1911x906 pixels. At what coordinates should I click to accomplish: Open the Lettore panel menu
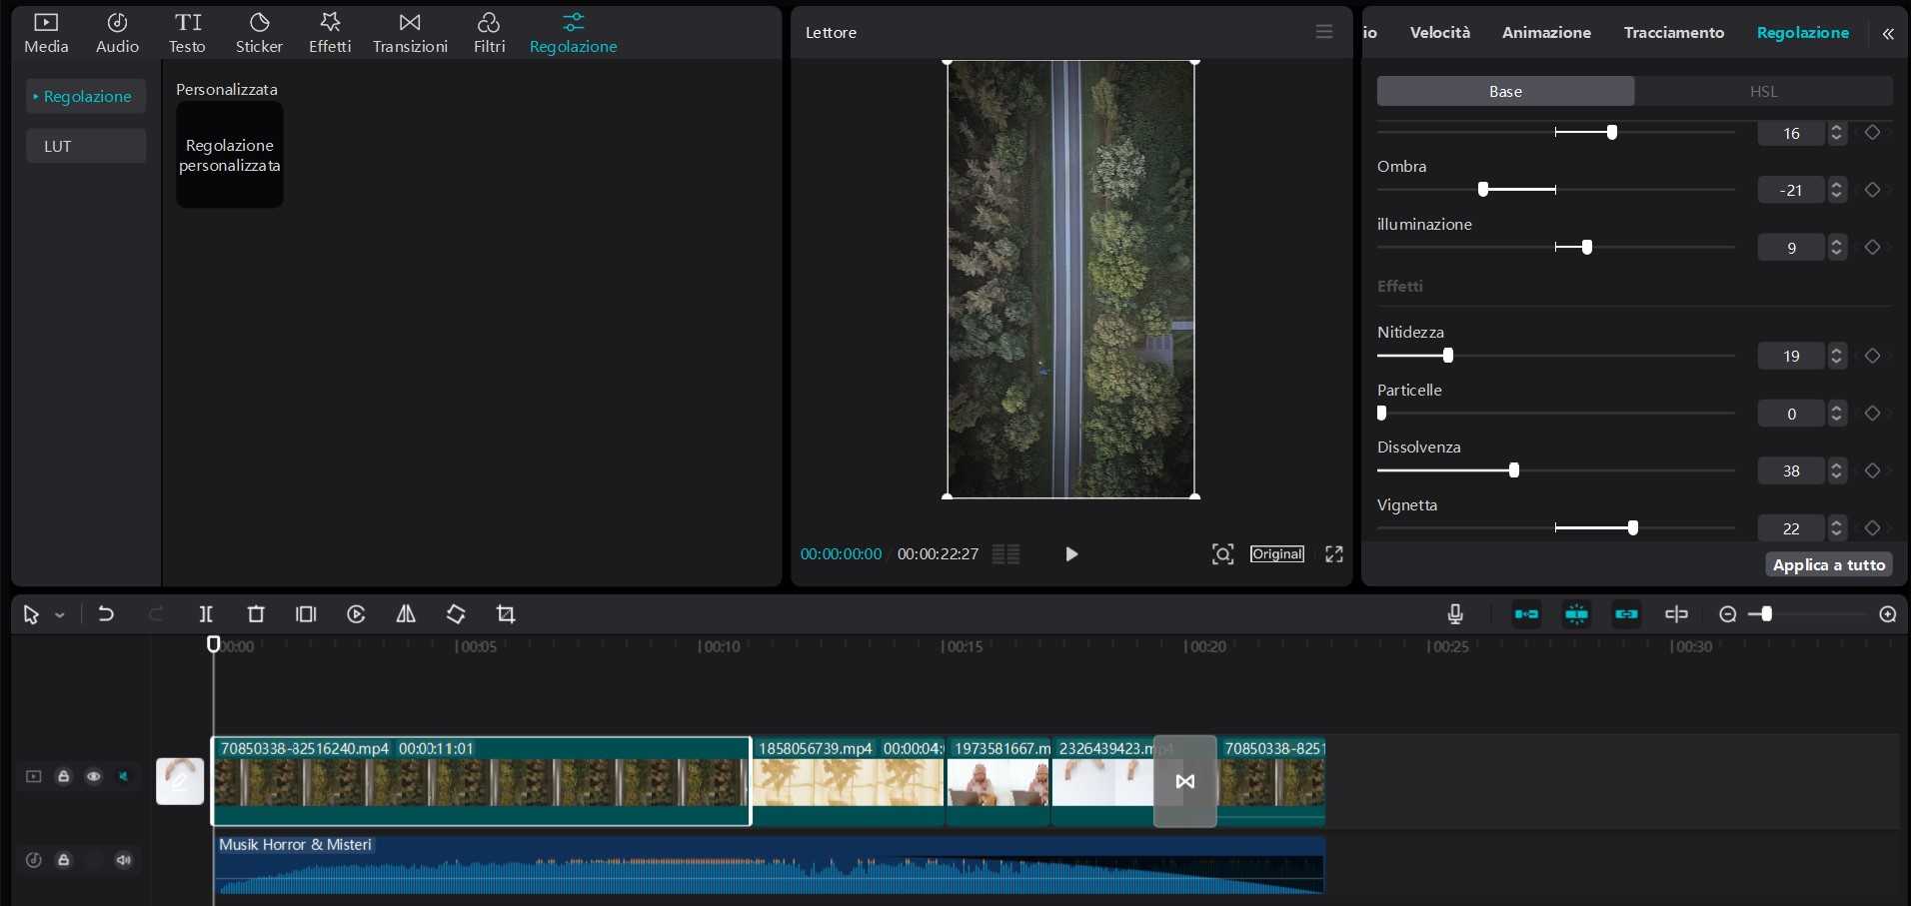1324,32
